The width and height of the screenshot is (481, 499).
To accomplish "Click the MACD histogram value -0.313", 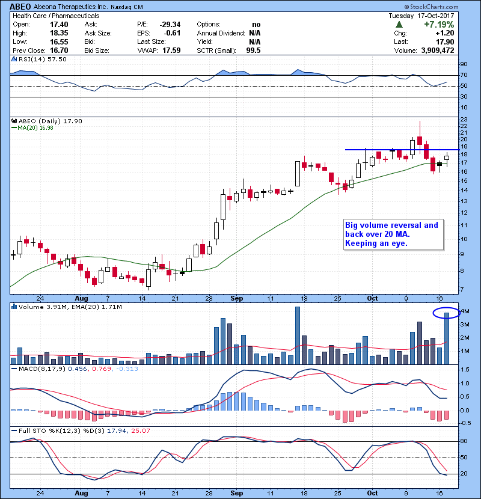I will [127, 369].
